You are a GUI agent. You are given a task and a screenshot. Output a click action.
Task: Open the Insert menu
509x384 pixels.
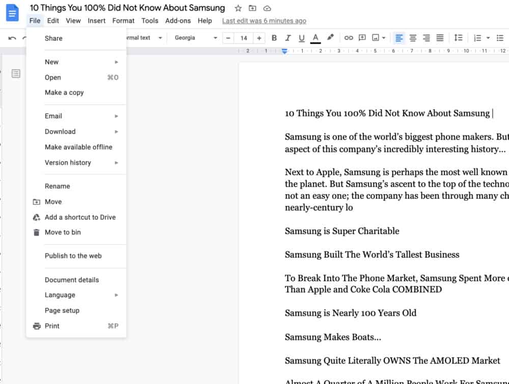click(96, 21)
